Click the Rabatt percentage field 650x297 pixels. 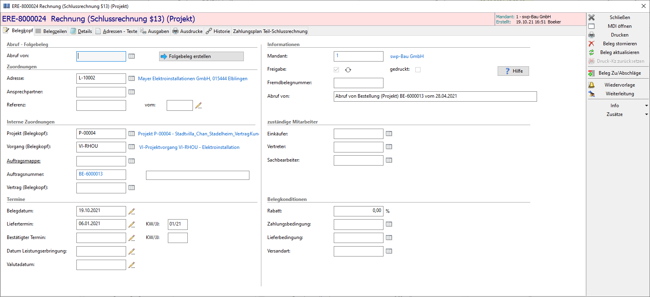coord(358,211)
